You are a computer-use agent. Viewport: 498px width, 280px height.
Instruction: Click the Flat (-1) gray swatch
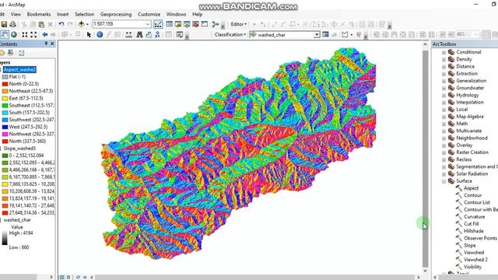pos(5,77)
